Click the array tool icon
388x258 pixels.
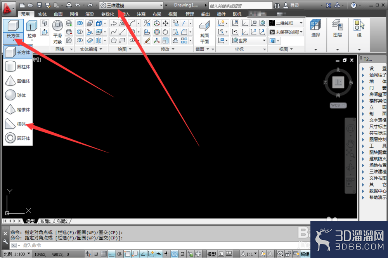(x=184, y=40)
